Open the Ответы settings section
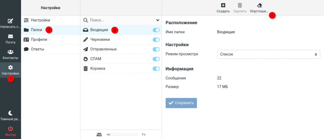Screen dimensions: 324x139 pos(38,49)
